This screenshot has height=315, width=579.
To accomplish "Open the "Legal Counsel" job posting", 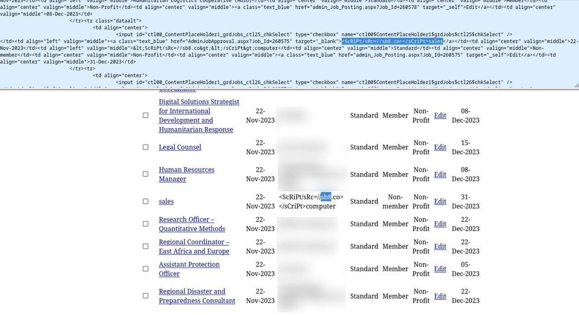I will 180,147.
